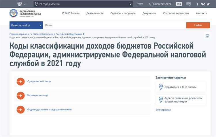This screenshot has height=137, width=216.
Task: Click the orange arrow icon beside Индивидуальные предприниматели
Action: (x=20, y=110)
